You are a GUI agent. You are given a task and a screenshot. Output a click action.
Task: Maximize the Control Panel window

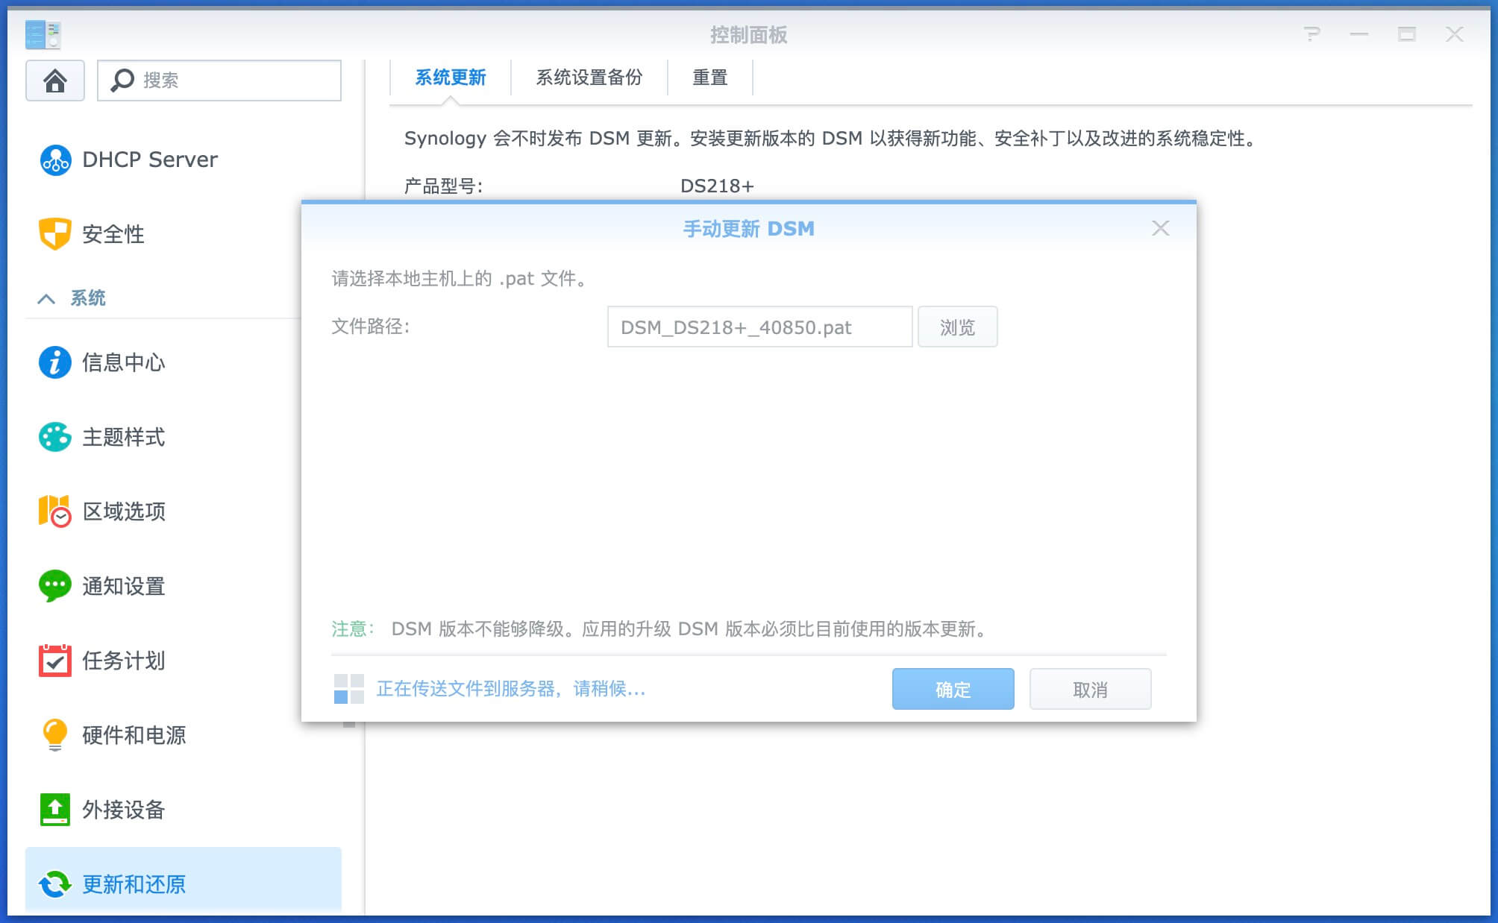coord(1407,34)
